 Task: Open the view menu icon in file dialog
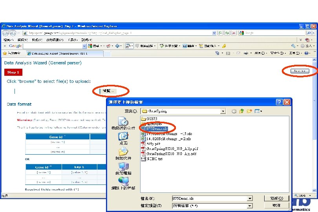(x=258, y=111)
